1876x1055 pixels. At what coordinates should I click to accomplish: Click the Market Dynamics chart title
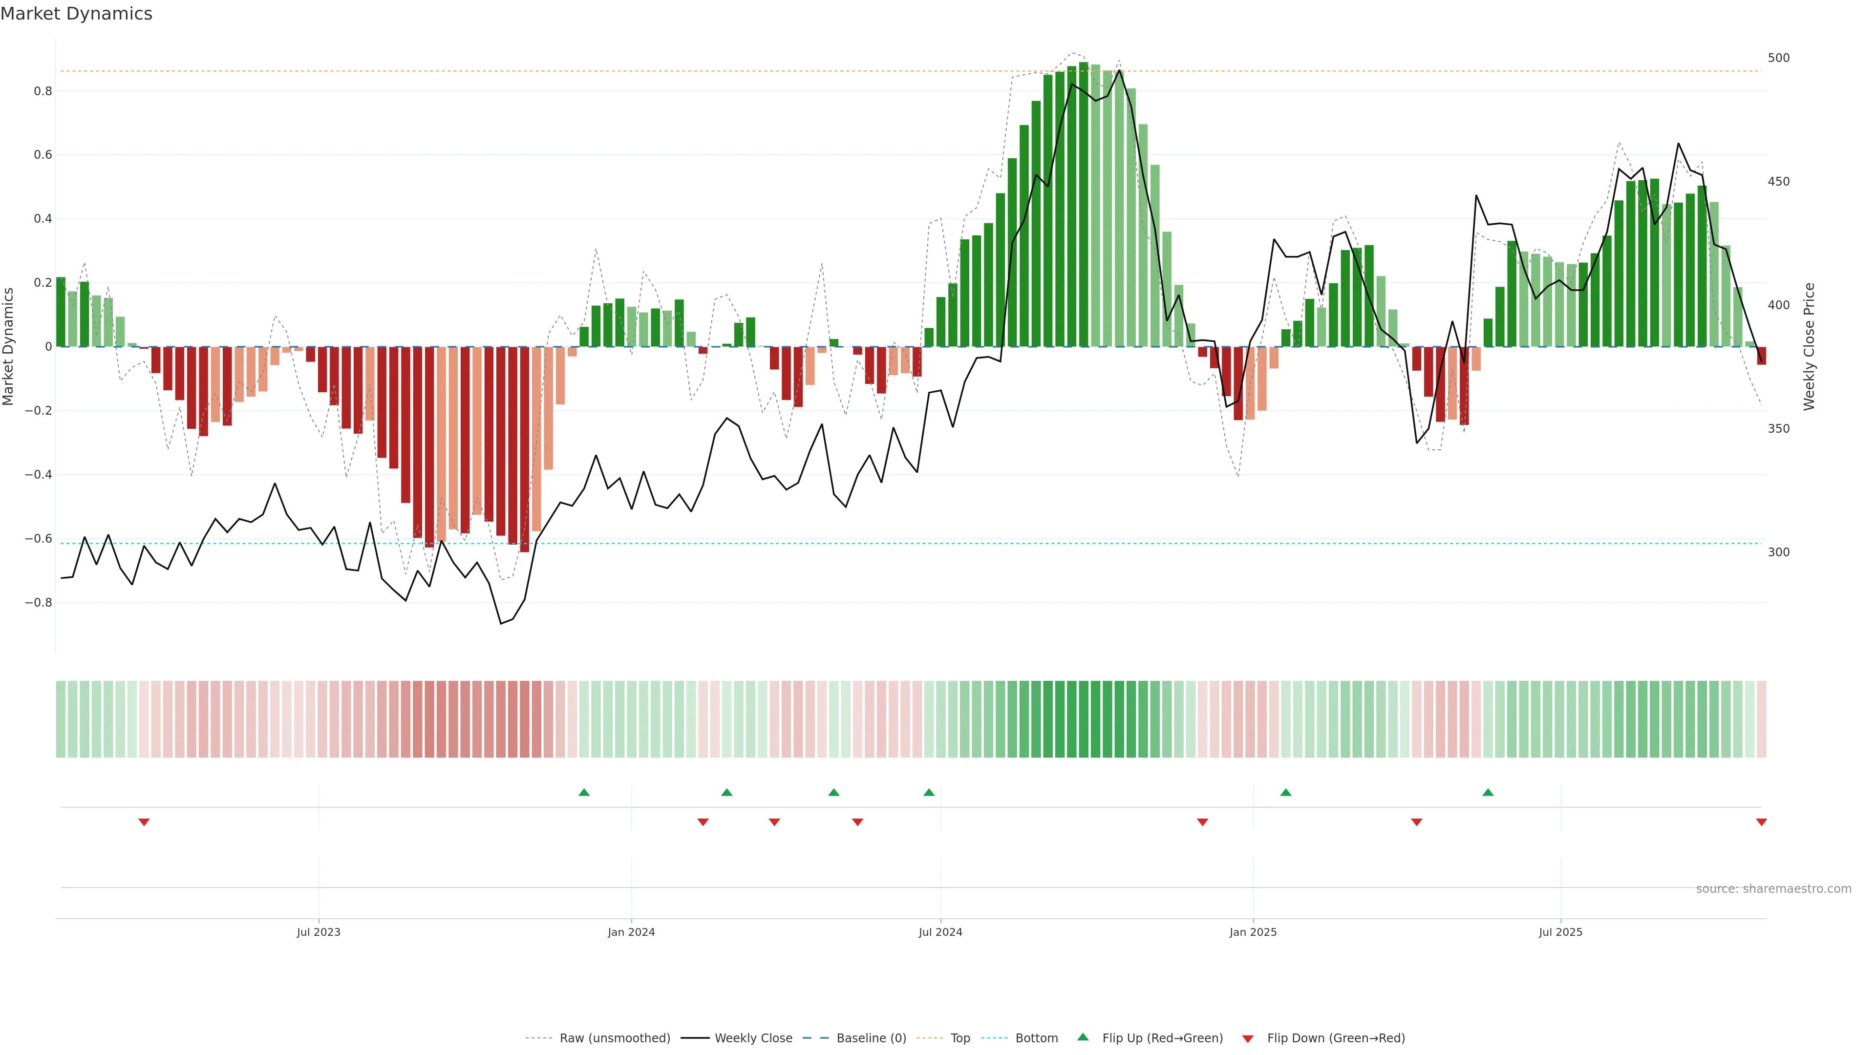[x=77, y=14]
